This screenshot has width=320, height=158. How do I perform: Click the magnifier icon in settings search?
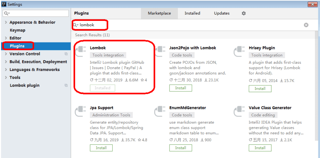(x=7, y=14)
